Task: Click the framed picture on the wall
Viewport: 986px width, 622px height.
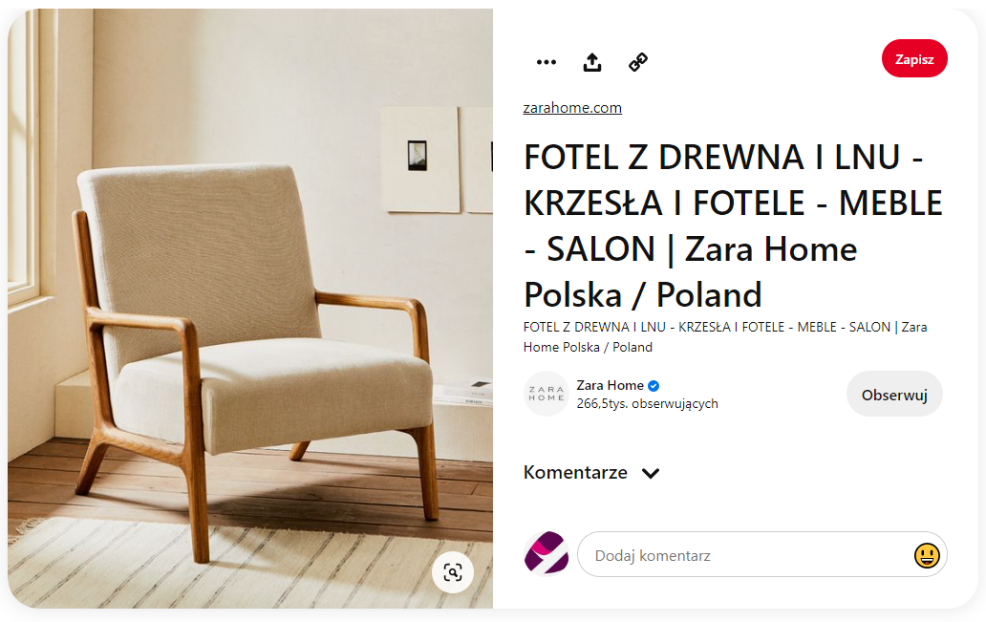Action: 421,160
